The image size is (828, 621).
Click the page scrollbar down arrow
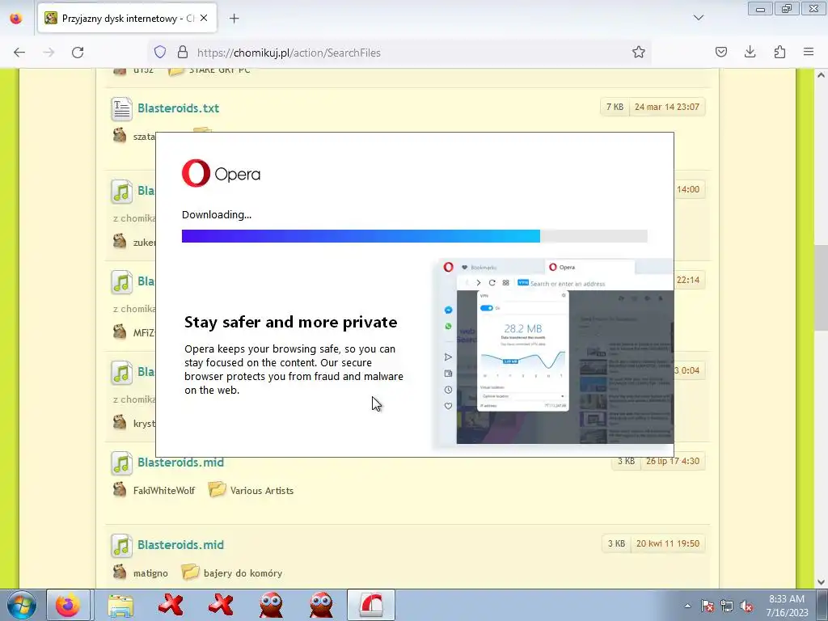pyautogui.click(x=821, y=582)
